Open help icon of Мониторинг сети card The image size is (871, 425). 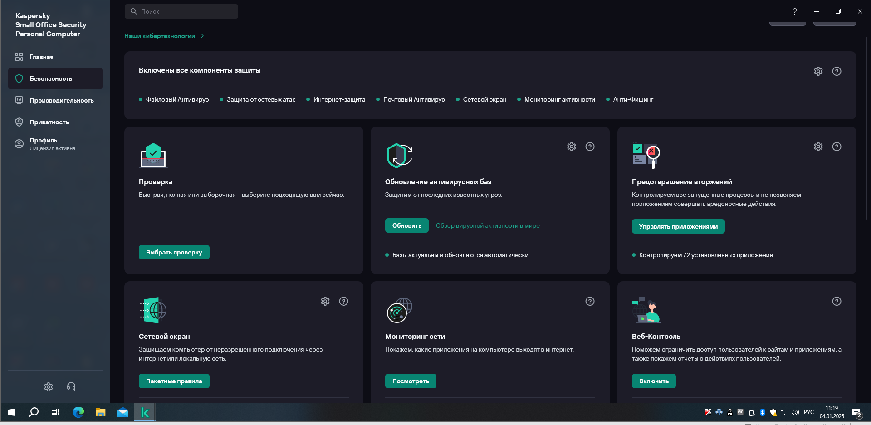(590, 301)
